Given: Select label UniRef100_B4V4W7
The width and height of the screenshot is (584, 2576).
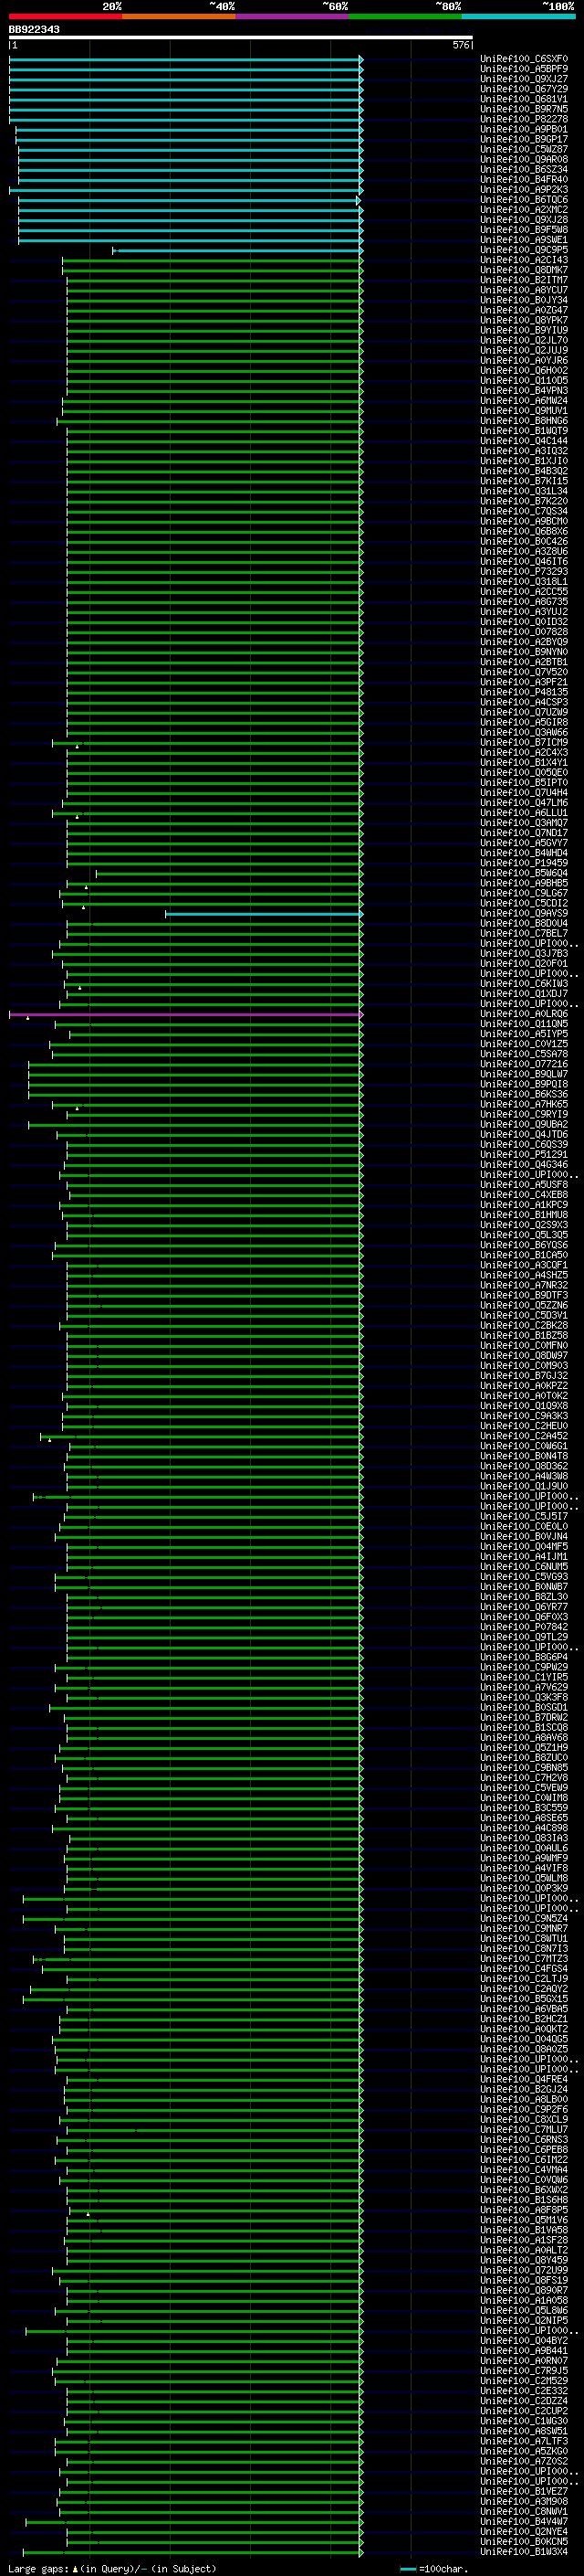Looking at the screenshot, I should (x=524, y=2522).
